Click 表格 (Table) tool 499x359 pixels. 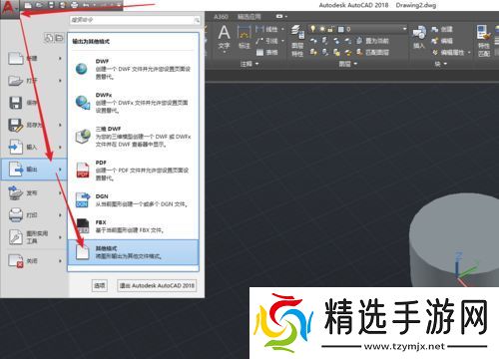click(x=267, y=52)
